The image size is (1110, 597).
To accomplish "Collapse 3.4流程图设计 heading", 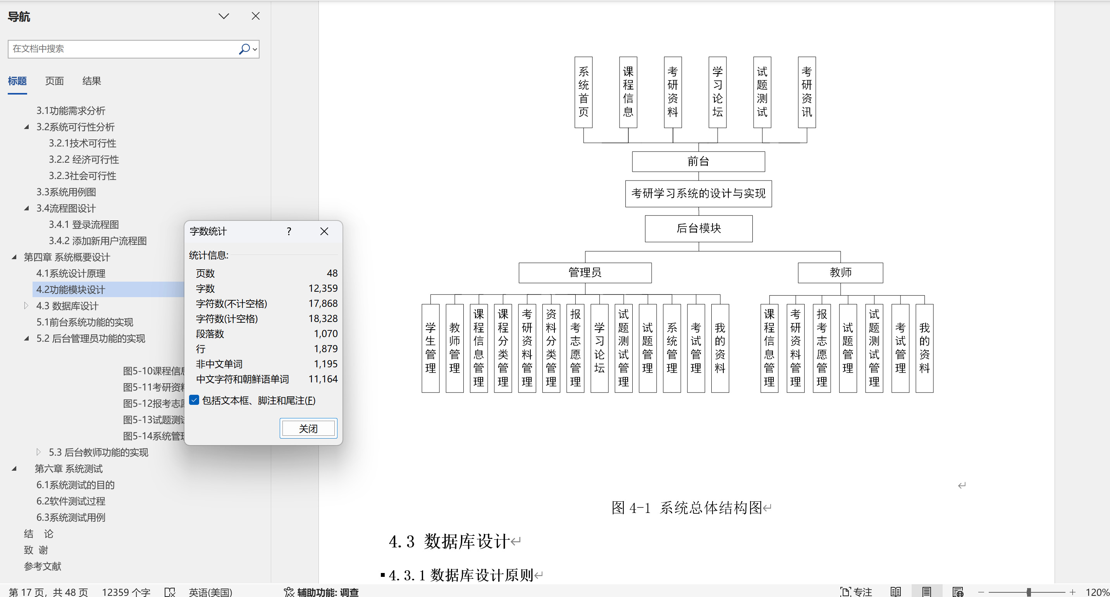I will point(26,208).
